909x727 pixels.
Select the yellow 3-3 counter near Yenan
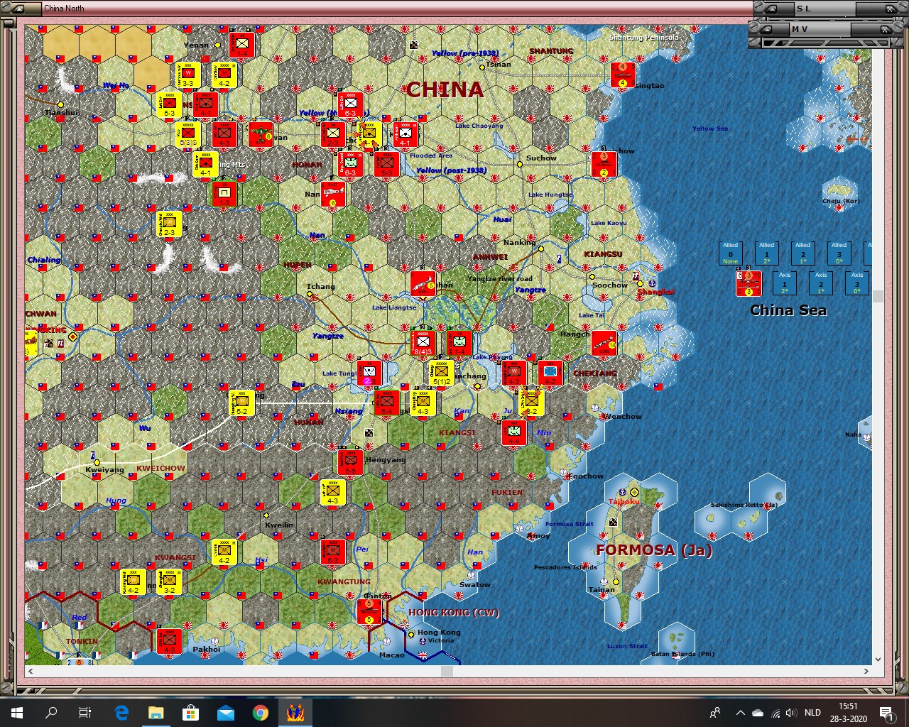(187, 75)
